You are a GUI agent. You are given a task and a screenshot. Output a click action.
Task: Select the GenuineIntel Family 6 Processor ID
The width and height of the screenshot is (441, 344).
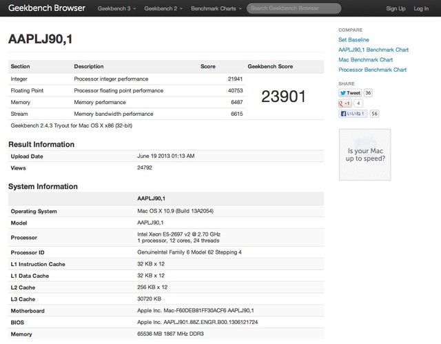point(189,252)
